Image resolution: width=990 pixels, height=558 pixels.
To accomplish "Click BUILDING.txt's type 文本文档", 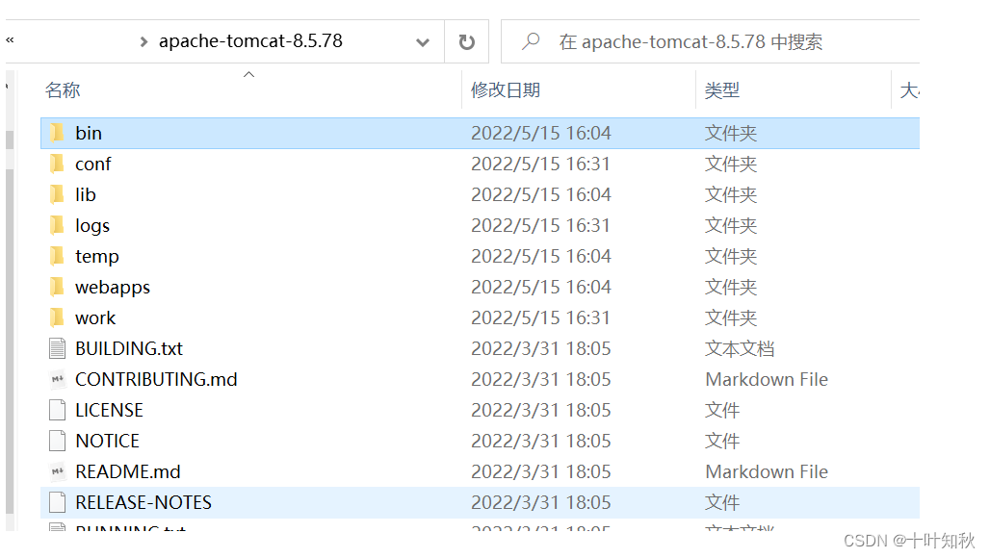I will (x=740, y=348).
